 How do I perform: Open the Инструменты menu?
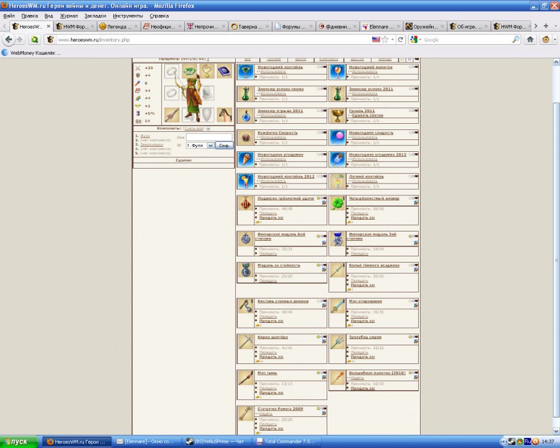point(128,16)
